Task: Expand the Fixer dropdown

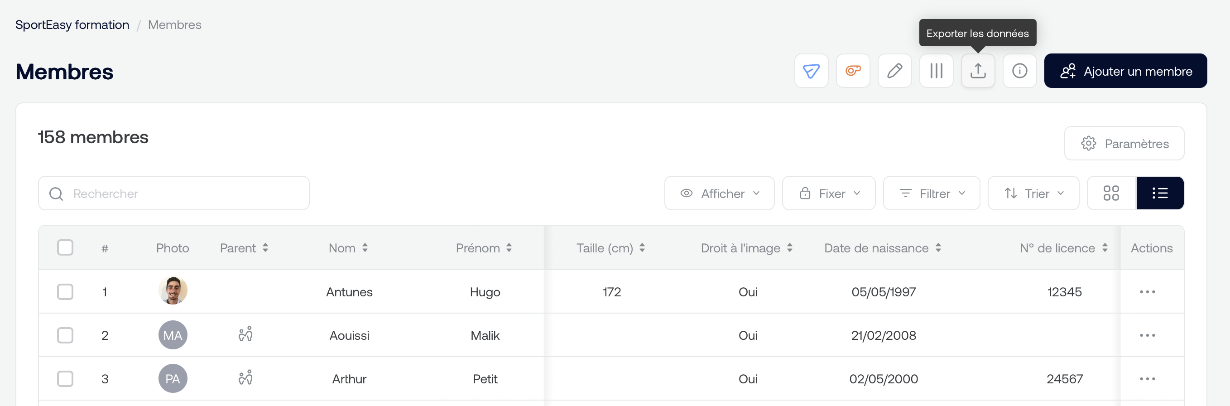Action: [828, 193]
